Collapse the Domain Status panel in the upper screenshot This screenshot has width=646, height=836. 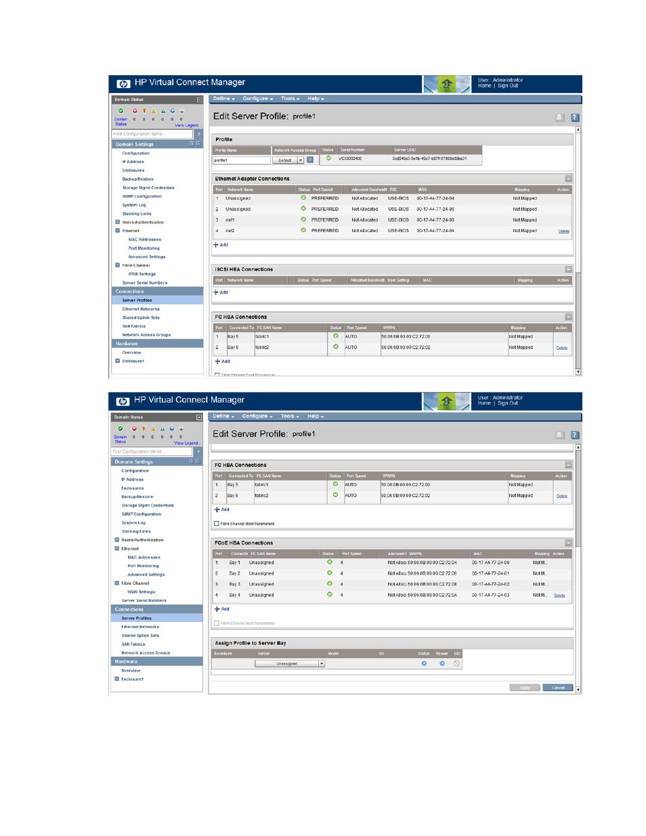pyautogui.click(x=199, y=100)
